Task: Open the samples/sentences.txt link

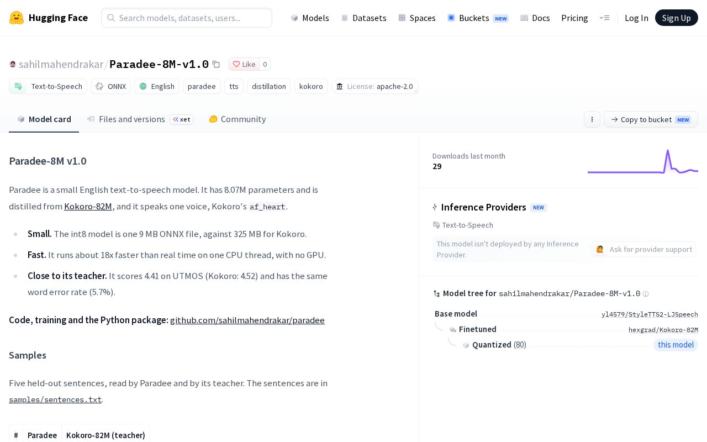Action: click(x=55, y=399)
